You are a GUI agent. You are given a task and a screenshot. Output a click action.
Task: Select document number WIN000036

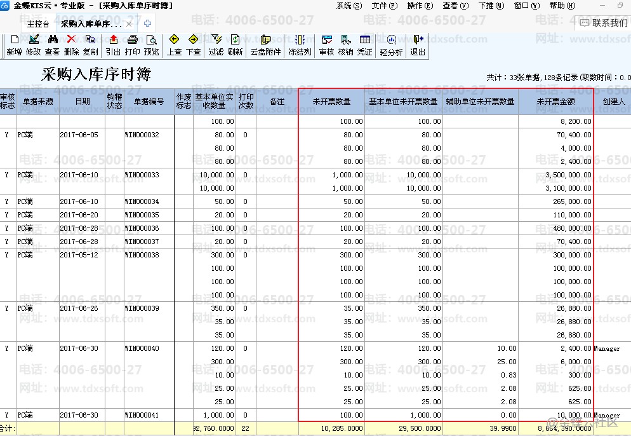pos(142,228)
